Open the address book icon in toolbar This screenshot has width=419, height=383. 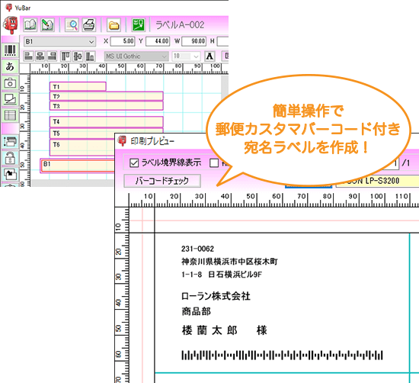pos(30,25)
